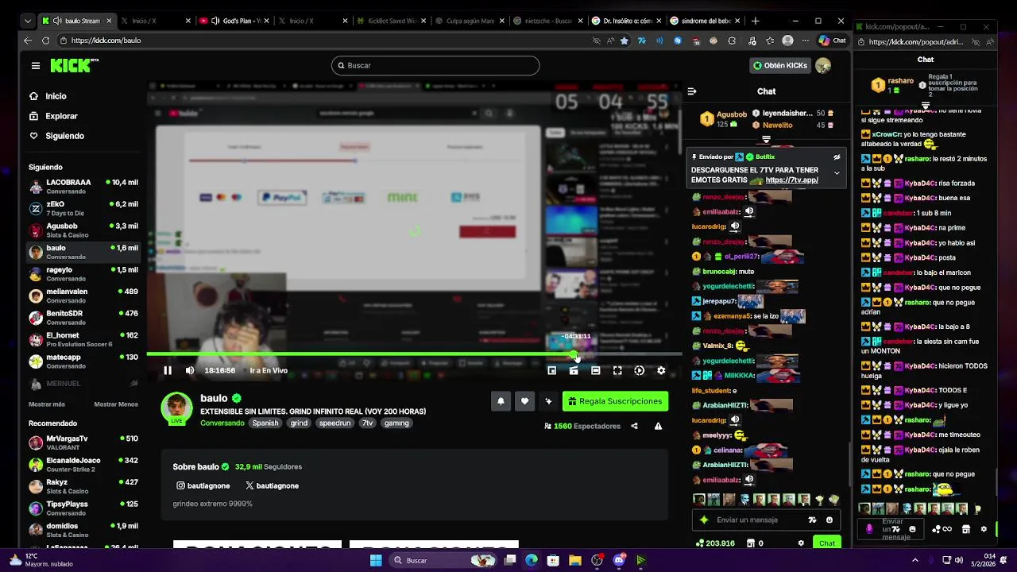Click the 7tv tag
Screen dimensions: 1017x572
[367, 423]
